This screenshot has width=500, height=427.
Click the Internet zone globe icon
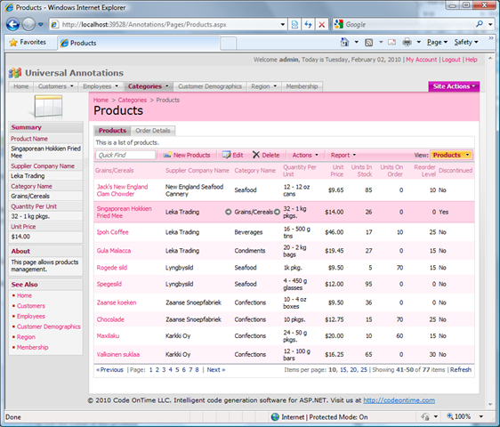275,417
